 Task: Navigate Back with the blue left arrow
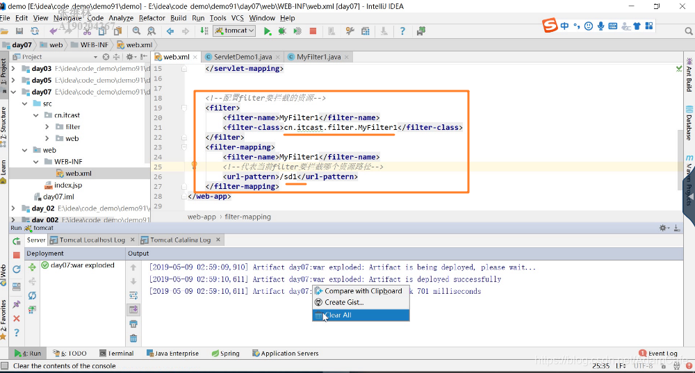pyautogui.click(x=170, y=31)
